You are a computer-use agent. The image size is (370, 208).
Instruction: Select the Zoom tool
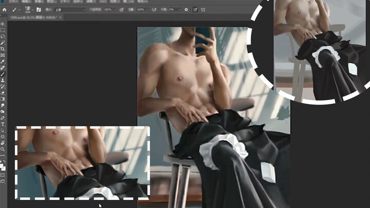coord(3,149)
